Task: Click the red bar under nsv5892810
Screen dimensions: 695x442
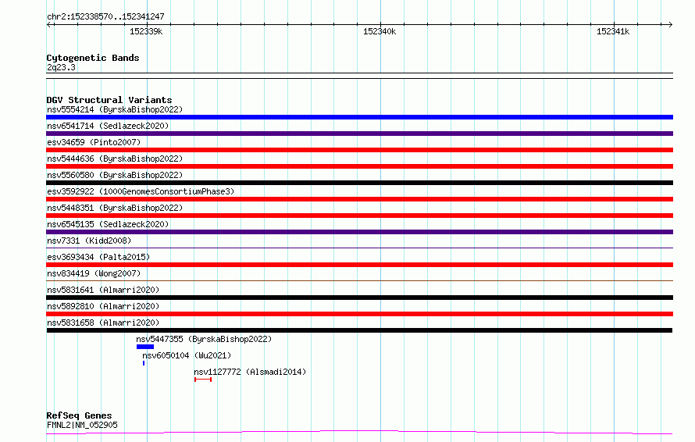Action: tap(359, 314)
